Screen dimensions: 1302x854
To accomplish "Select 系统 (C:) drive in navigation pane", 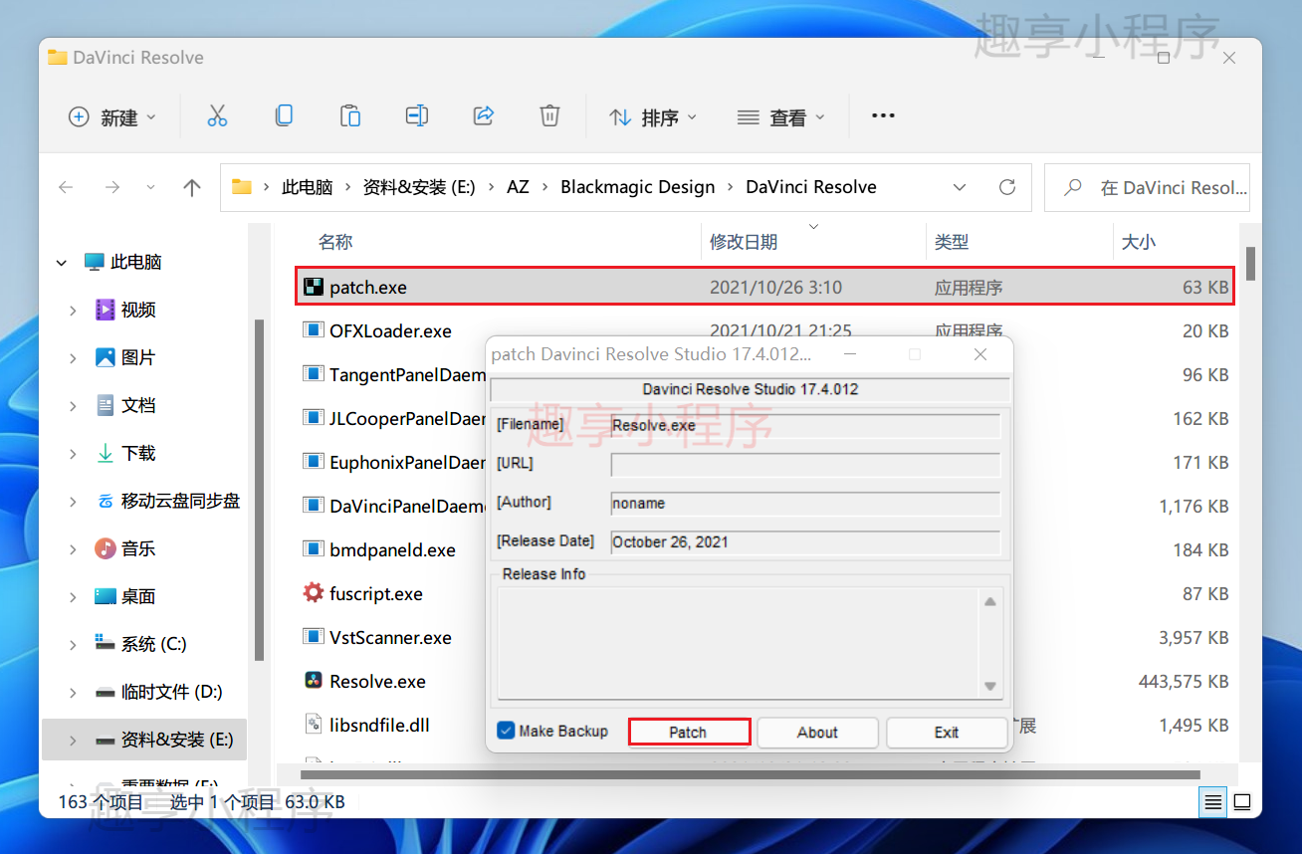I will 153,644.
